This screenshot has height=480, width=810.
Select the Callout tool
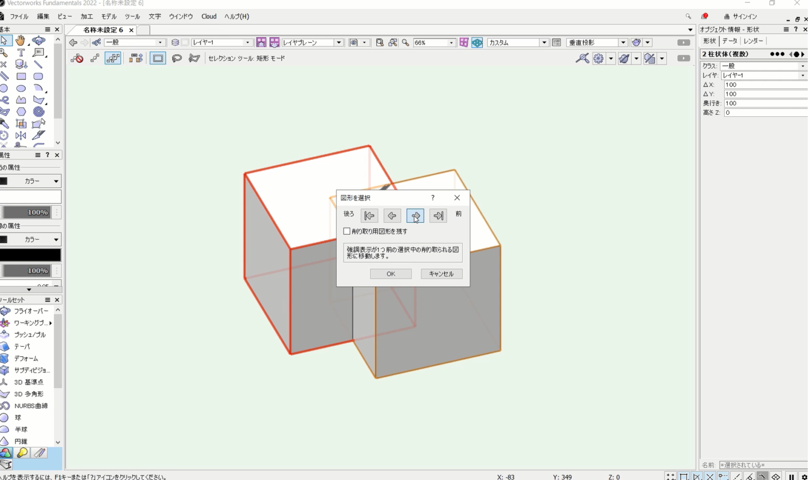tap(38, 53)
